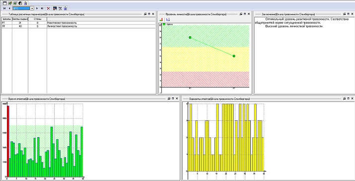Go to first record with navigation arrow
Screen dimensions: 355x181
click(x=4, y=8)
